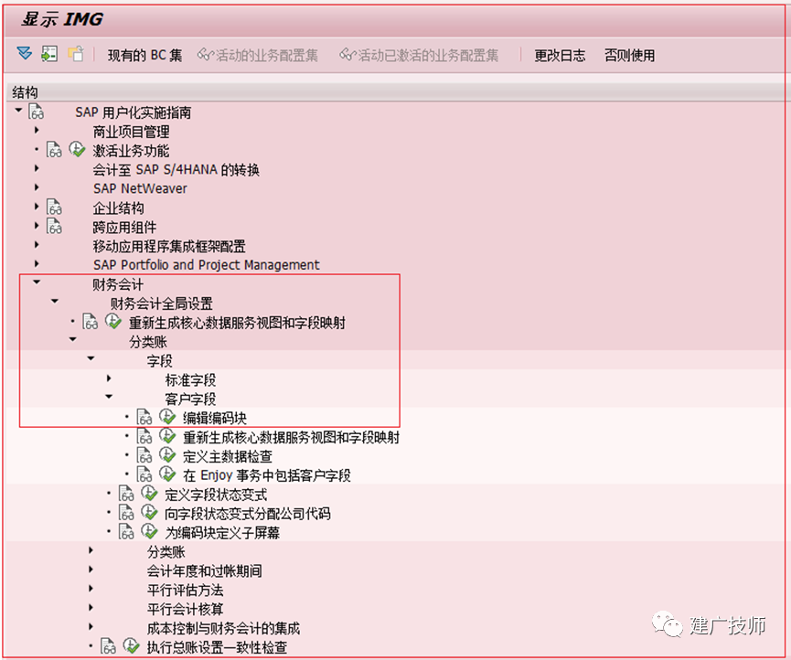The height and width of the screenshot is (660, 791).
Task: Open documentation icon for 定义字段状态变式
Action: [126, 494]
